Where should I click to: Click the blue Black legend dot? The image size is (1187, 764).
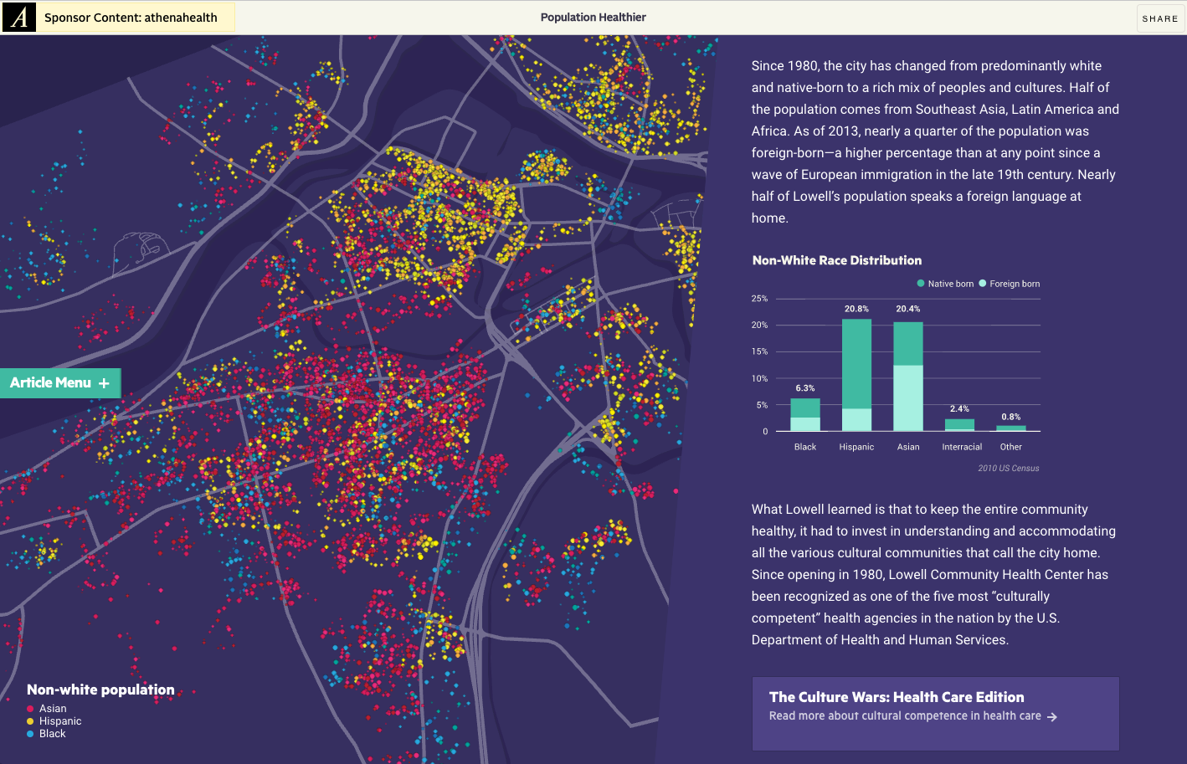point(30,734)
